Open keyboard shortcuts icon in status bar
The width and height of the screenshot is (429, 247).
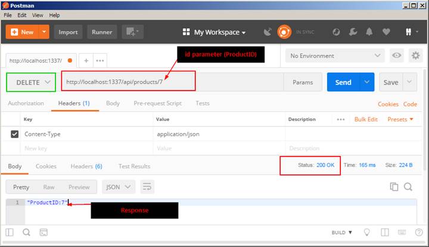[402, 233]
